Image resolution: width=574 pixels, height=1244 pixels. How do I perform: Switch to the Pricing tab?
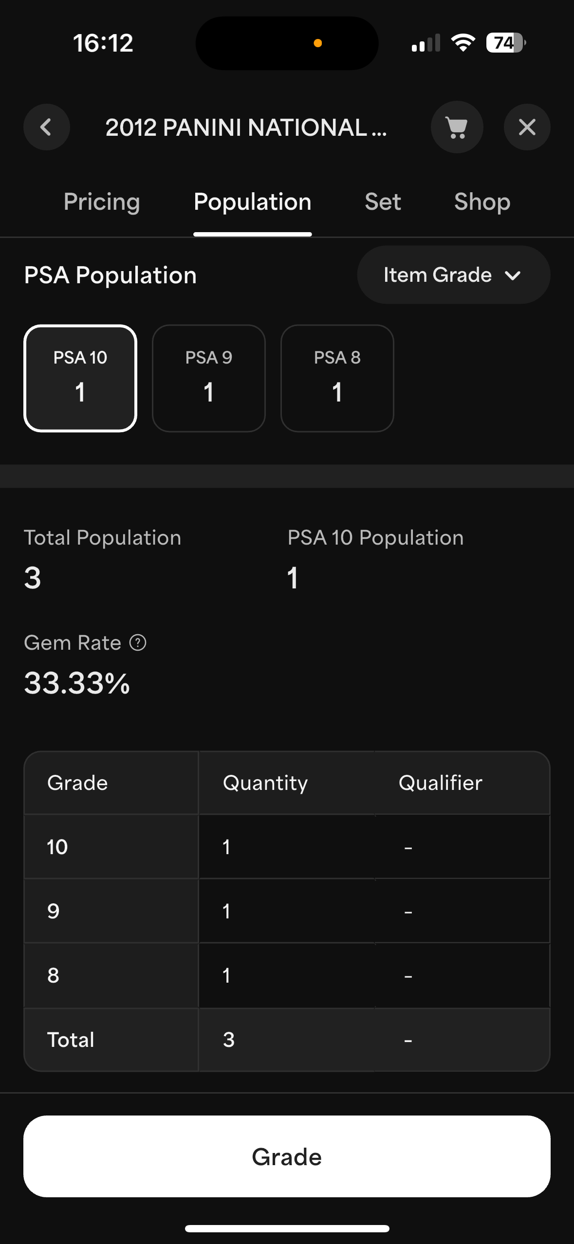coord(102,202)
